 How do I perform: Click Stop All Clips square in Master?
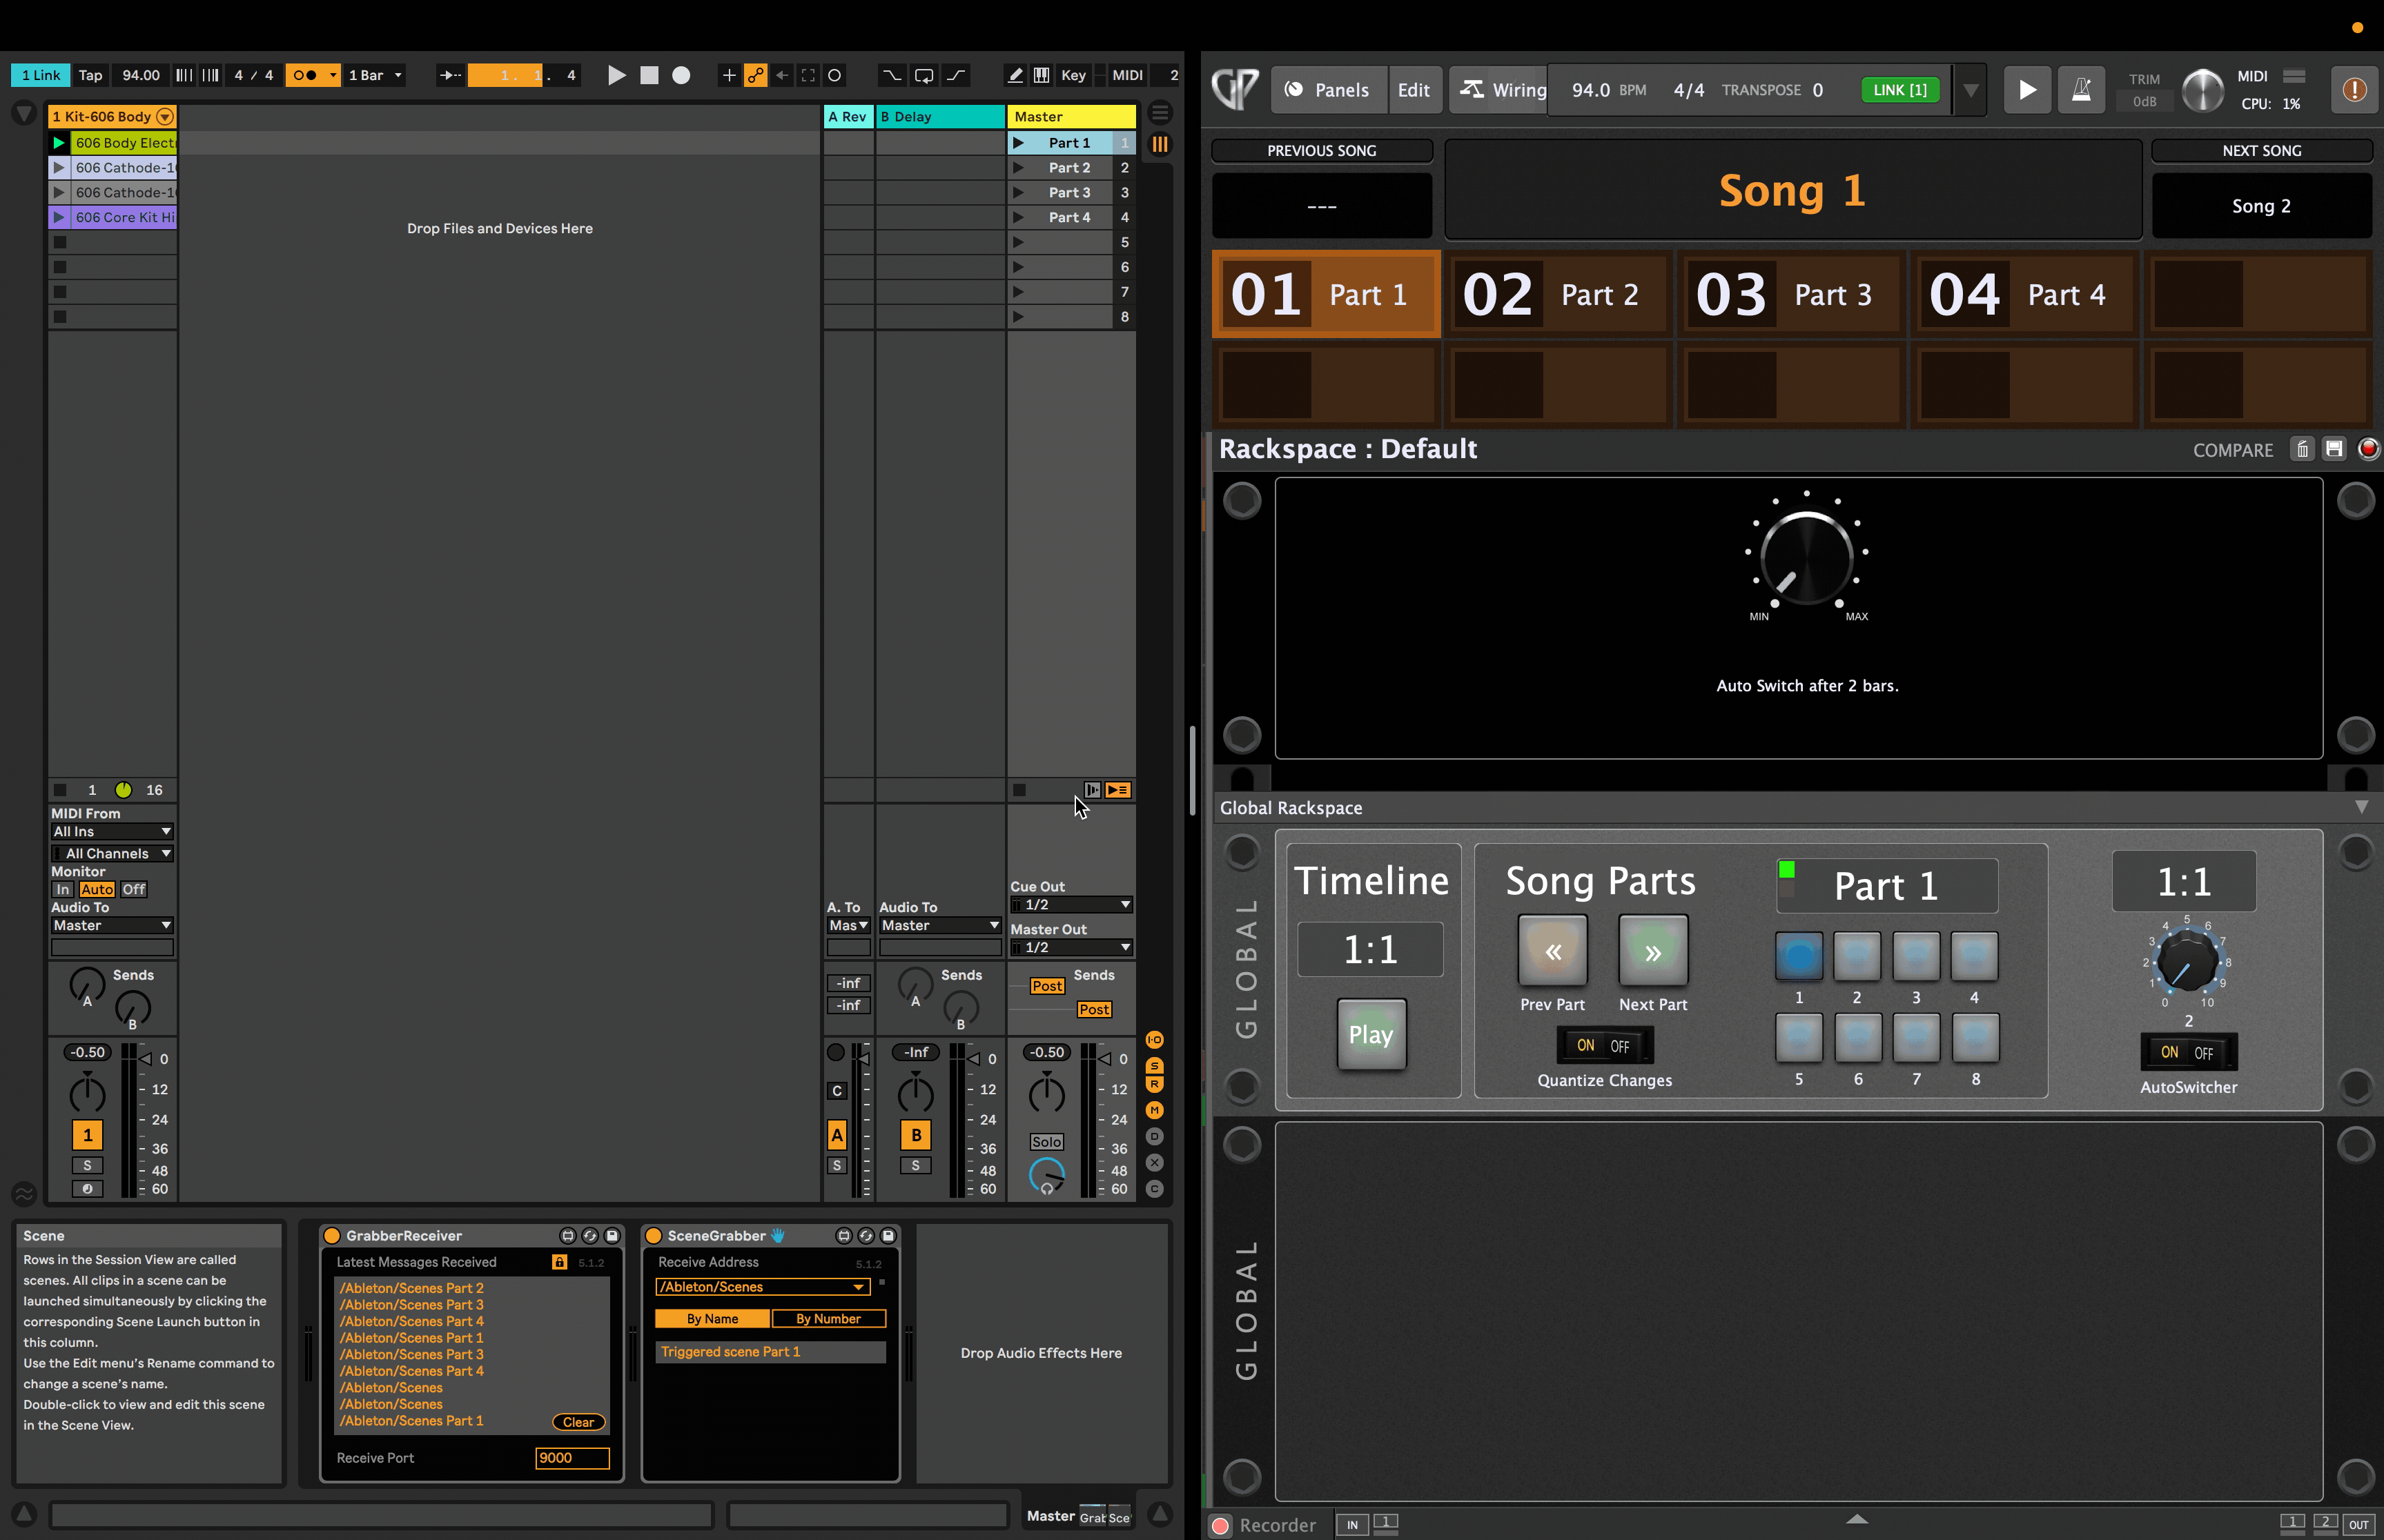[1019, 790]
